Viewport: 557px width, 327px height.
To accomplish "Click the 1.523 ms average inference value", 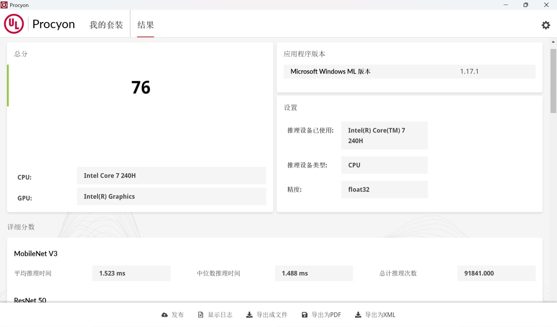I will tap(131, 273).
